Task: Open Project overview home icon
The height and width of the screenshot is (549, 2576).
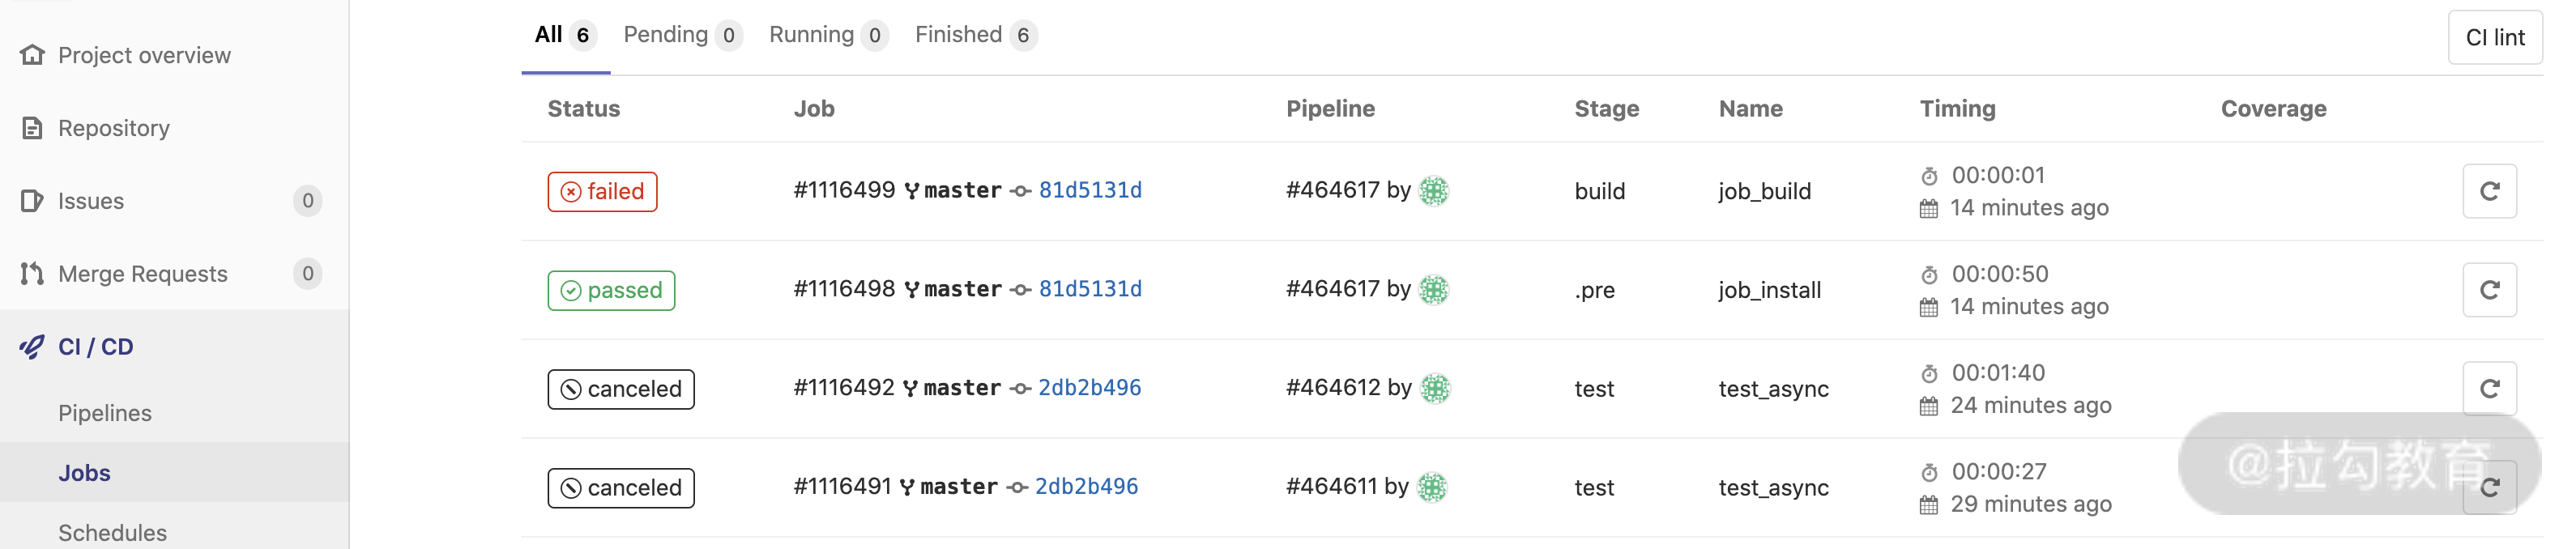Action: click(x=33, y=55)
